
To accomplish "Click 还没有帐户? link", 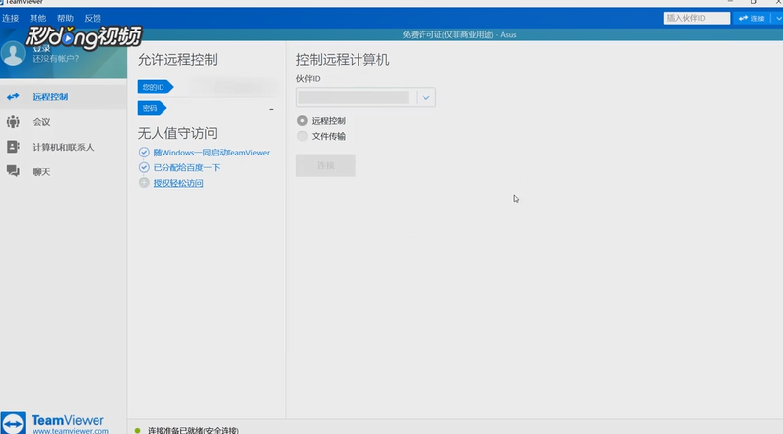I will [x=56, y=59].
